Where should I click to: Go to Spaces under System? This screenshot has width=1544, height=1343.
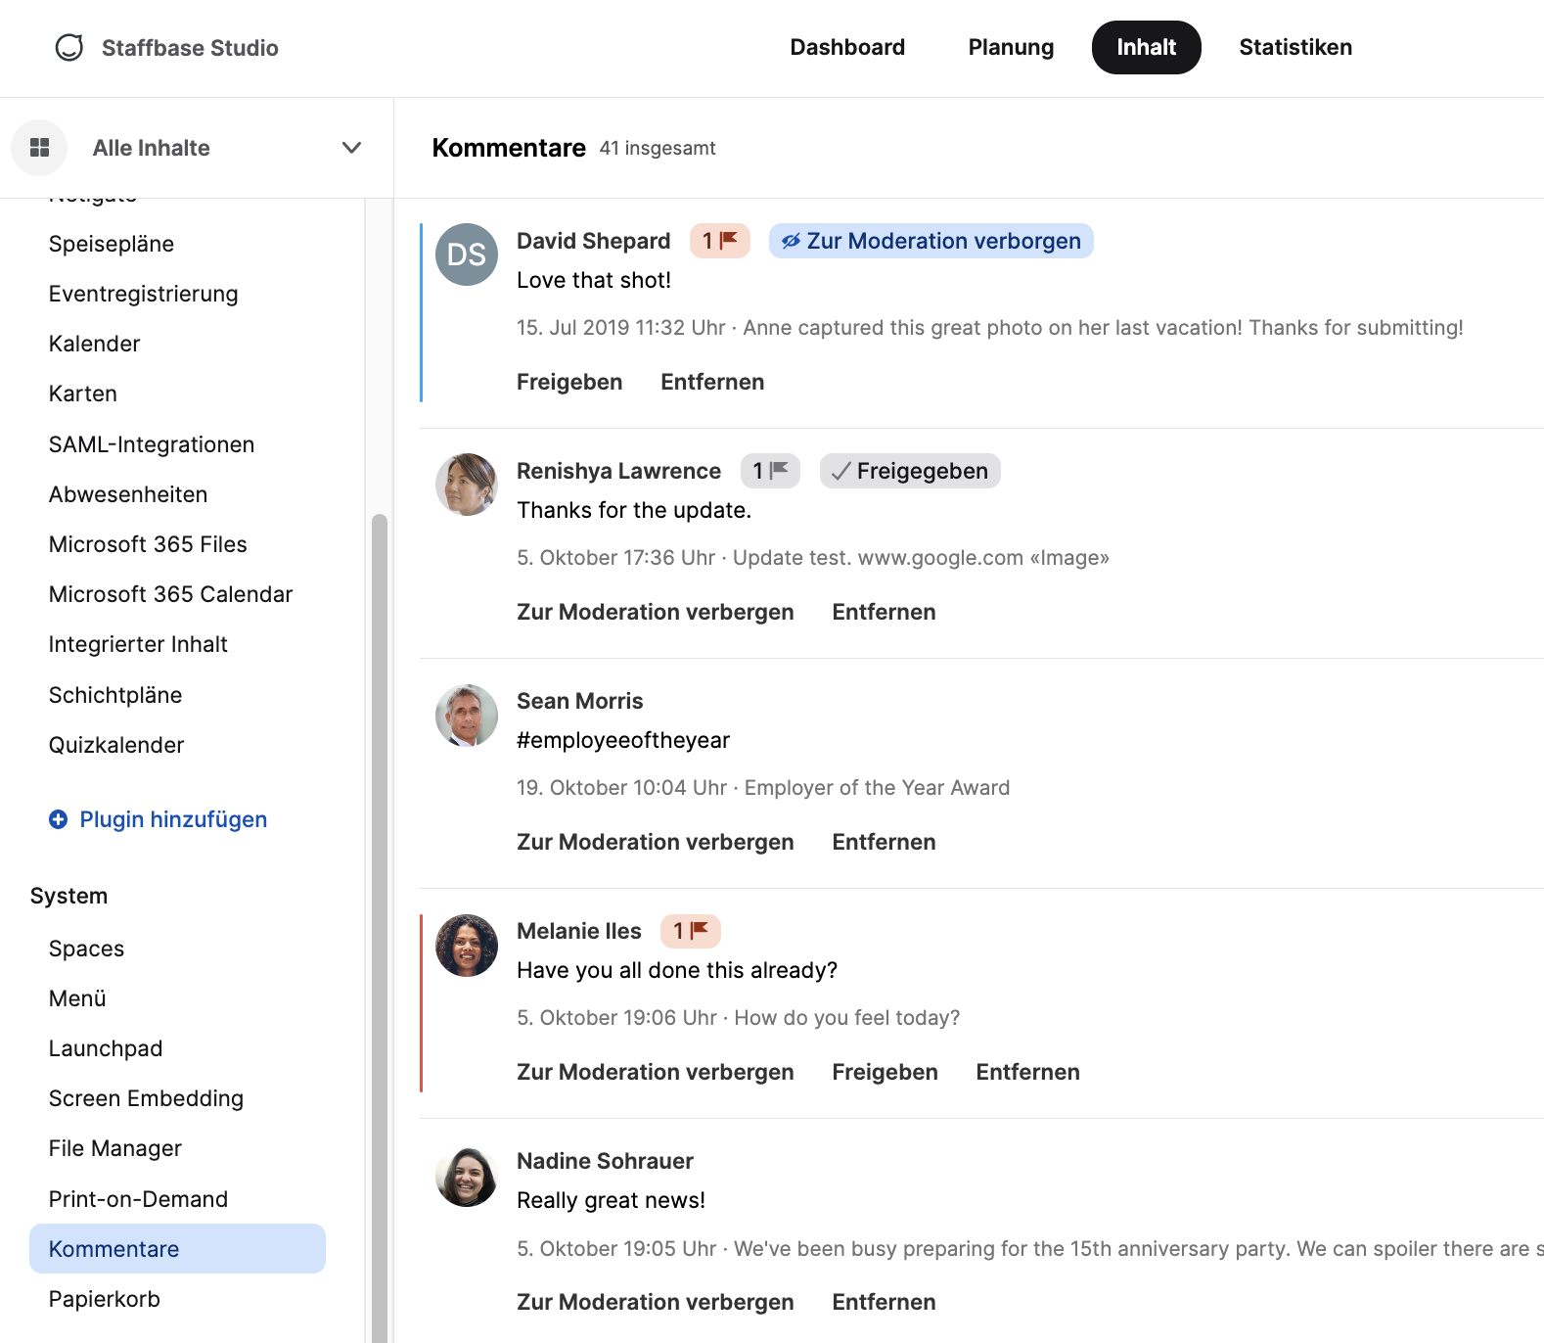tap(87, 949)
